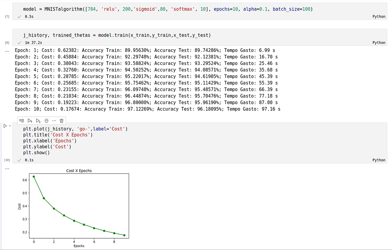Click the Execute Cell and Below icon

coord(38,120)
